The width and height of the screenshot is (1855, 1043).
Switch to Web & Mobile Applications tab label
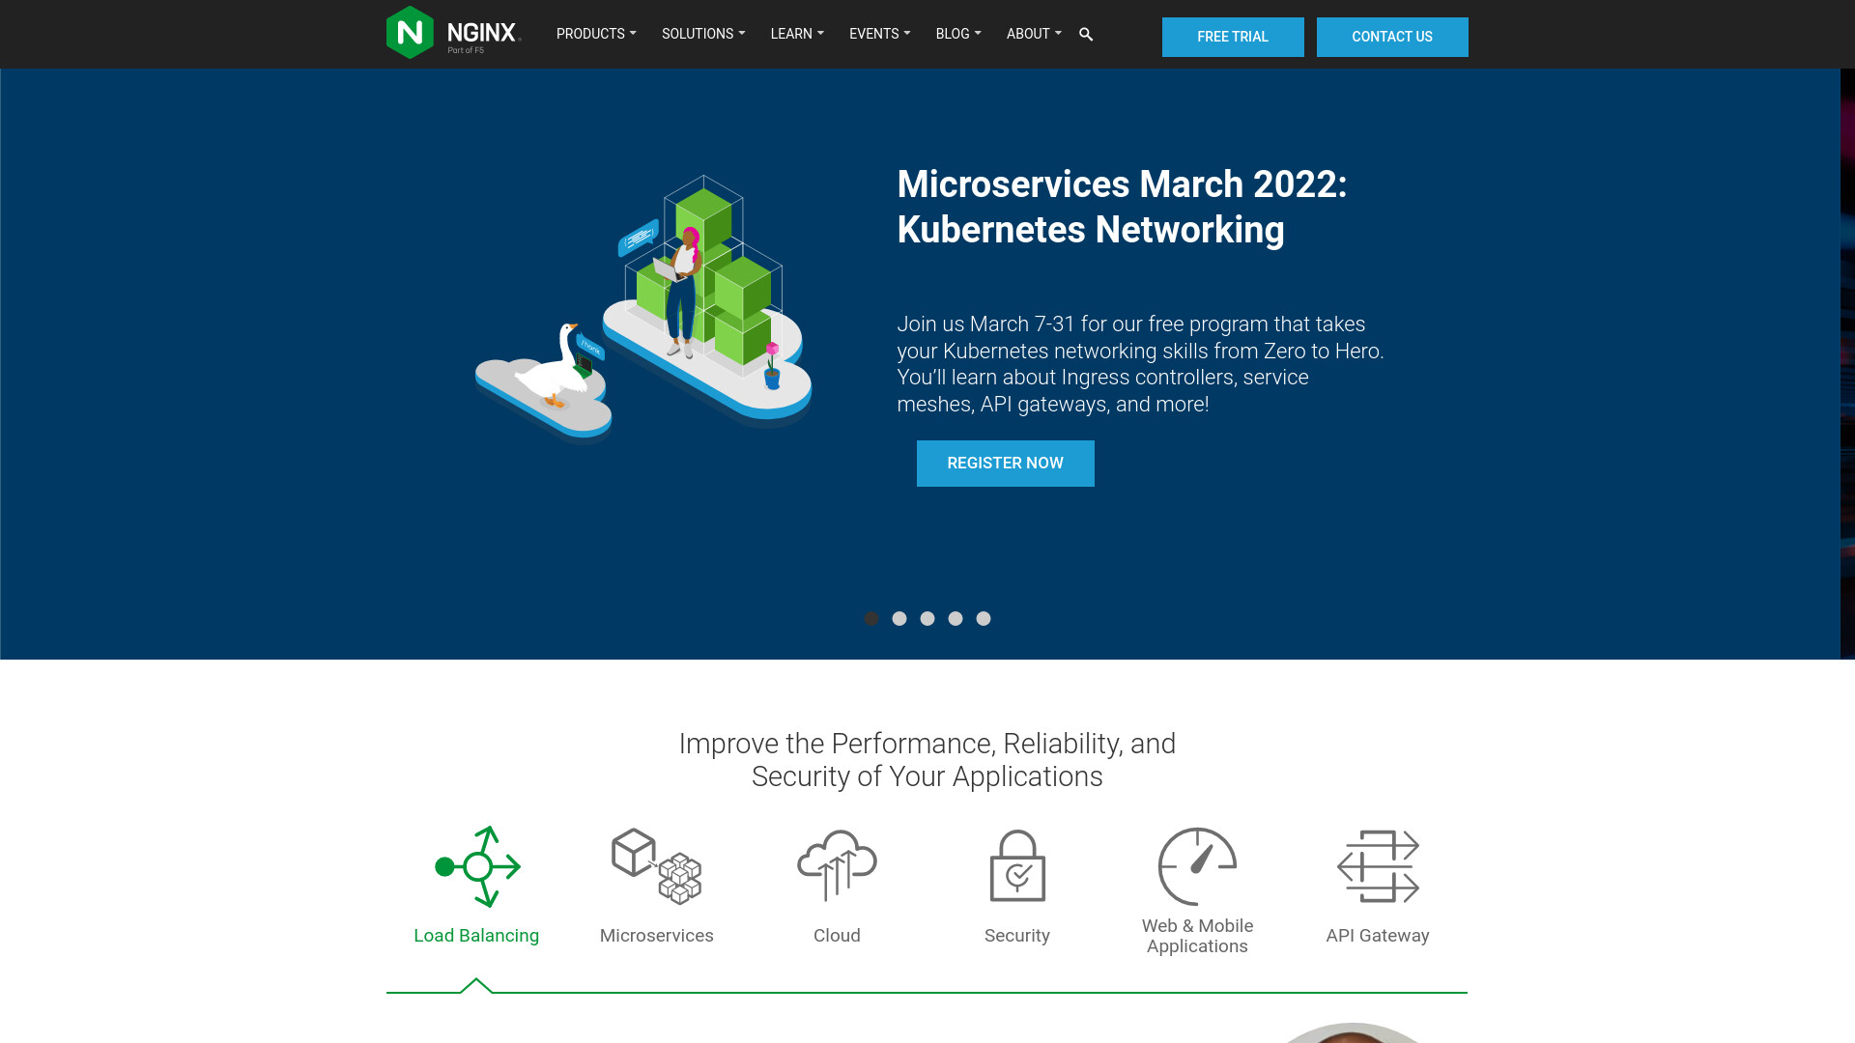1197,936
